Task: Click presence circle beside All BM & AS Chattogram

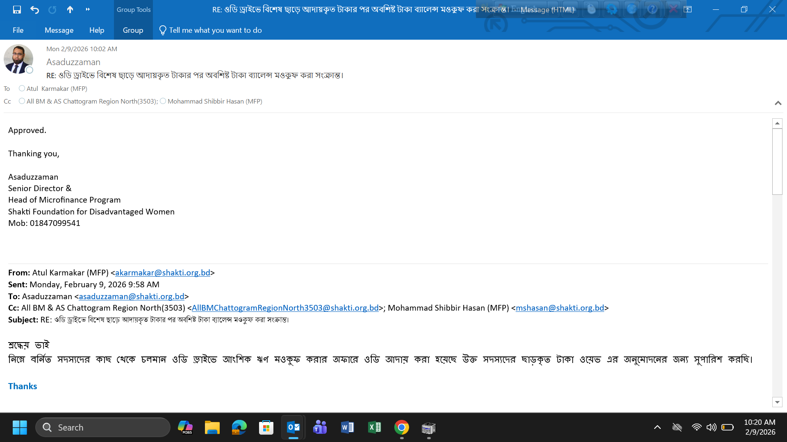Action: click(x=22, y=101)
